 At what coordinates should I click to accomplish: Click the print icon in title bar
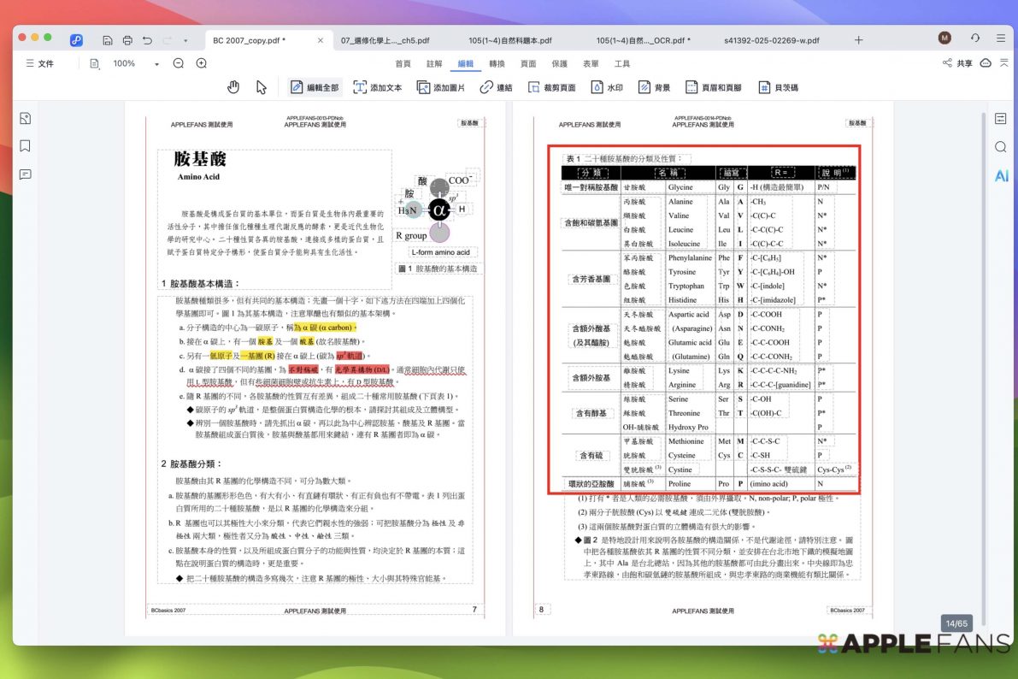point(127,39)
